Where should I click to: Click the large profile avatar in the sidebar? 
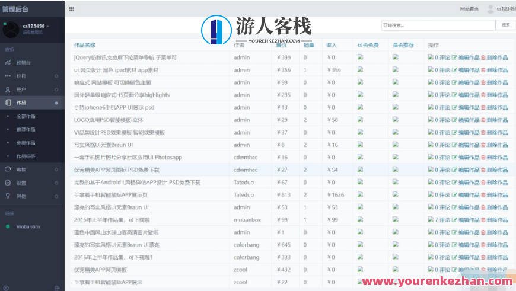pos(11,30)
